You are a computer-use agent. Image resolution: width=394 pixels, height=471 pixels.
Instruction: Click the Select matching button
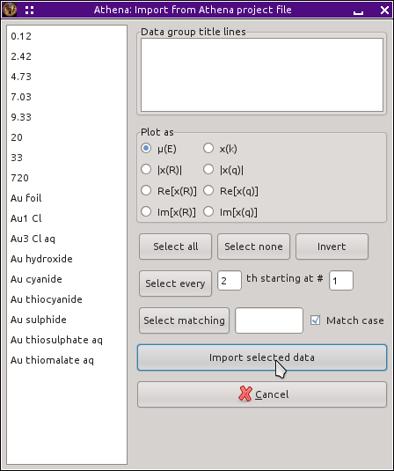pyautogui.click(x=184, y=320)
